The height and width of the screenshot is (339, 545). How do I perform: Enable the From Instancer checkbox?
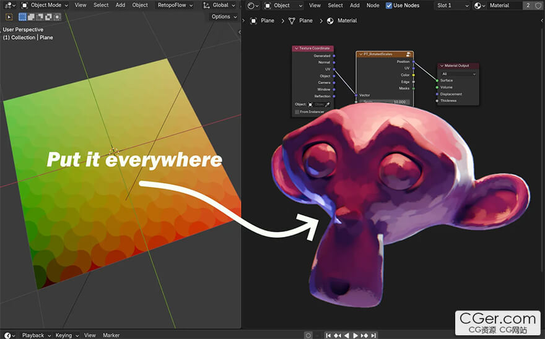pos(297,112)
